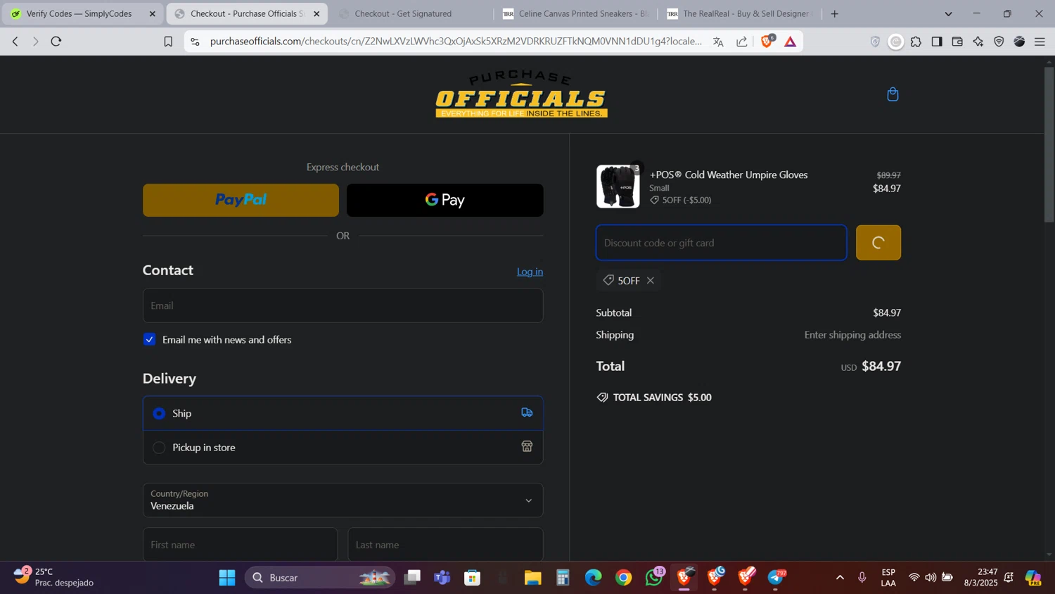Open the browser main menu

click(x=1040, y=42)
